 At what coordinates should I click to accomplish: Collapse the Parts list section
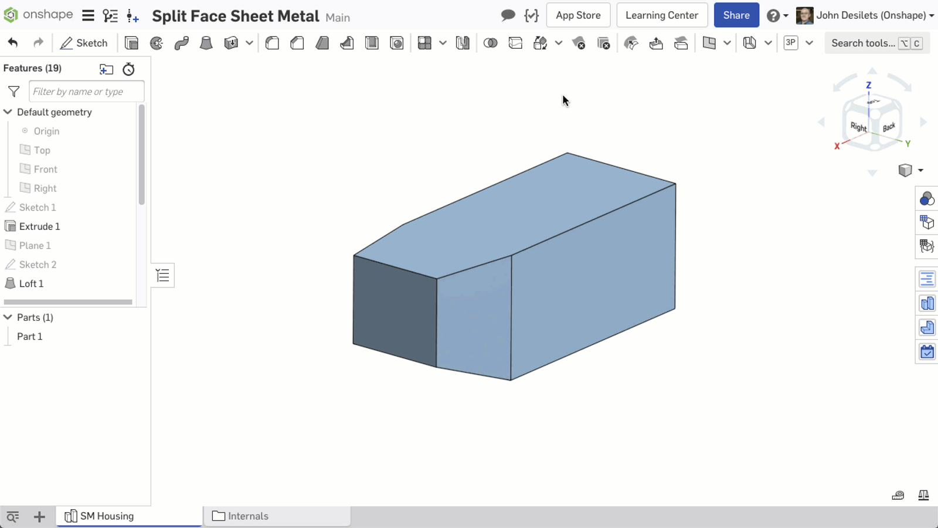pos(8,317)
